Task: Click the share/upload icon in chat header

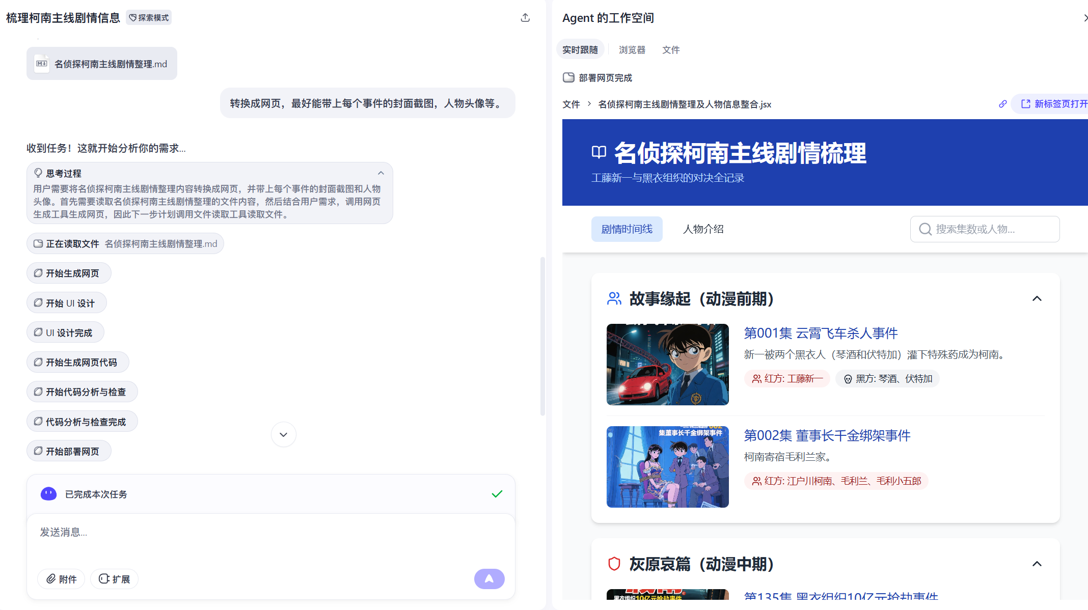Action: tap(525, 18)
